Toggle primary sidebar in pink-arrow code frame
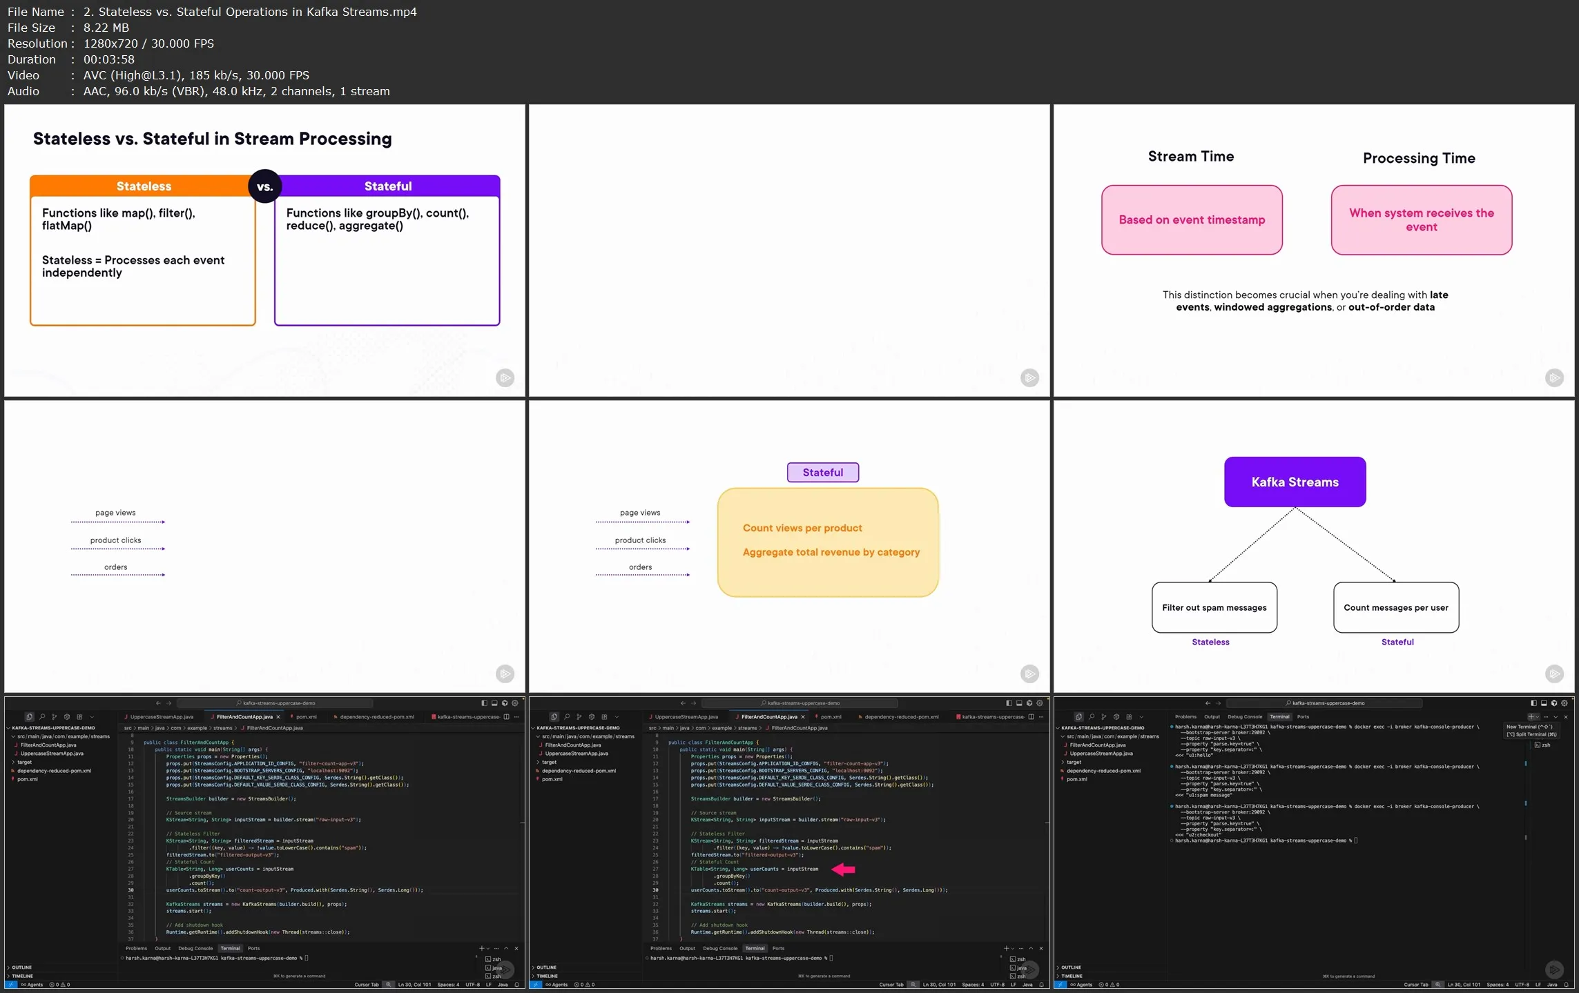Image resolution: width=1579 pixels, height=993 pixels. point(1009,703)
